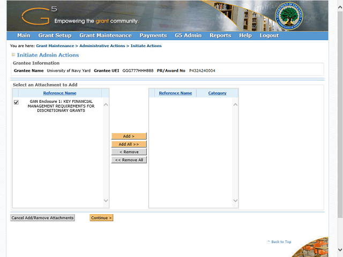This screenshot has height=257, width=343.
Task: Sort available attachments by Reference Name
Action: (x=59, y=93)
